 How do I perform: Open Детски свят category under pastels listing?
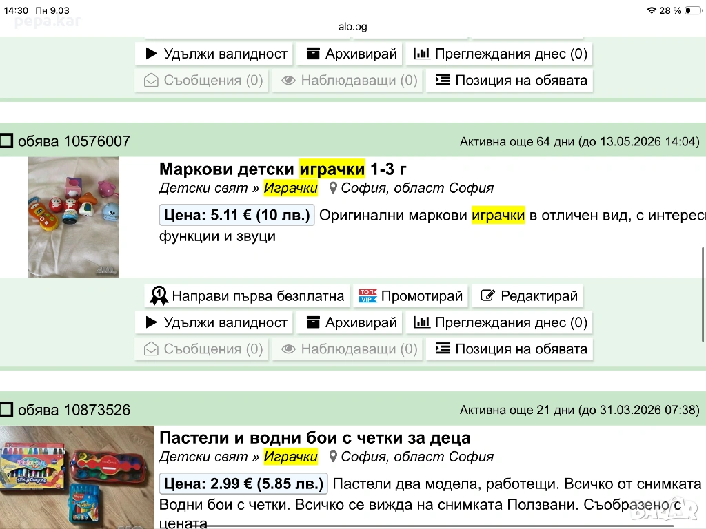(203, 456)
